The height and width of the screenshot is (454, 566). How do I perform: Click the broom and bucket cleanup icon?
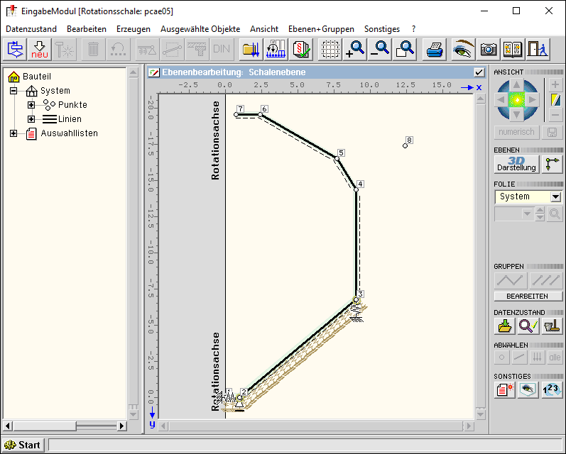[552, 326]
